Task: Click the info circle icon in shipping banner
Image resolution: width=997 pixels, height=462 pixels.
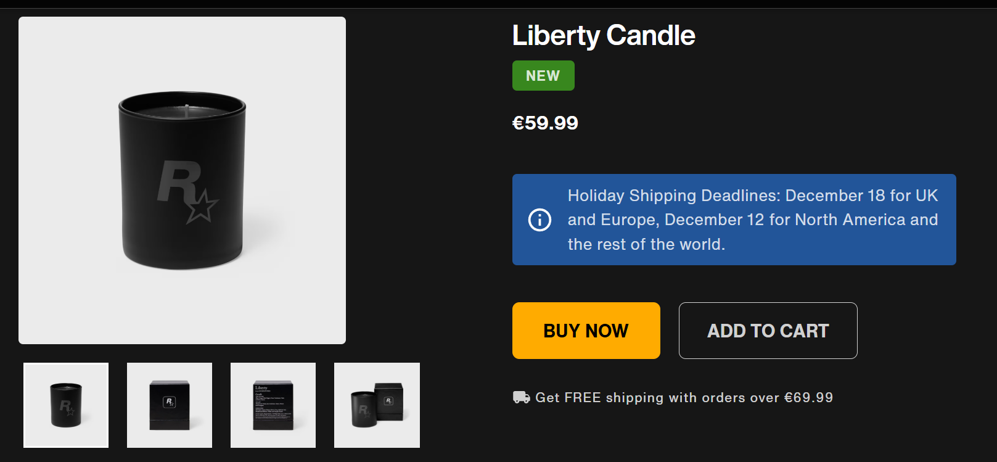Action: click(540, 220)
